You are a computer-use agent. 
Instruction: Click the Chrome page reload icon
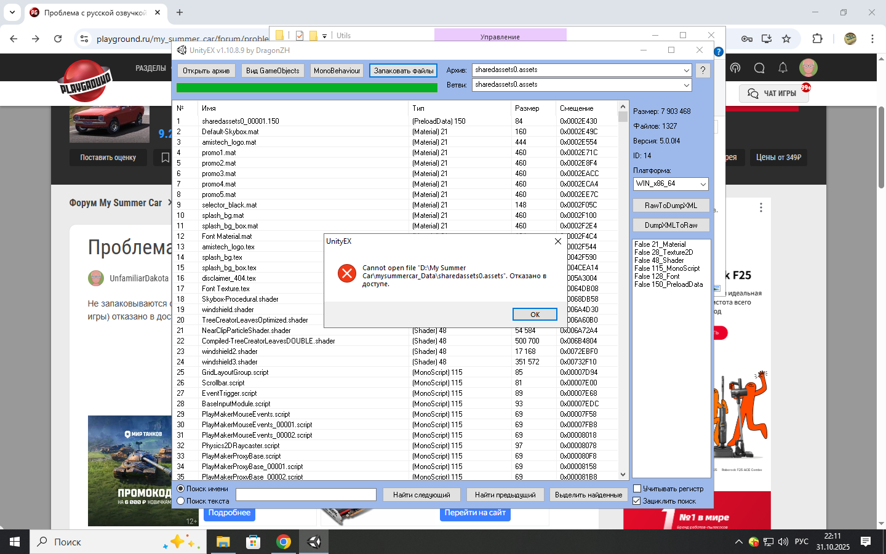click(58, 39)
